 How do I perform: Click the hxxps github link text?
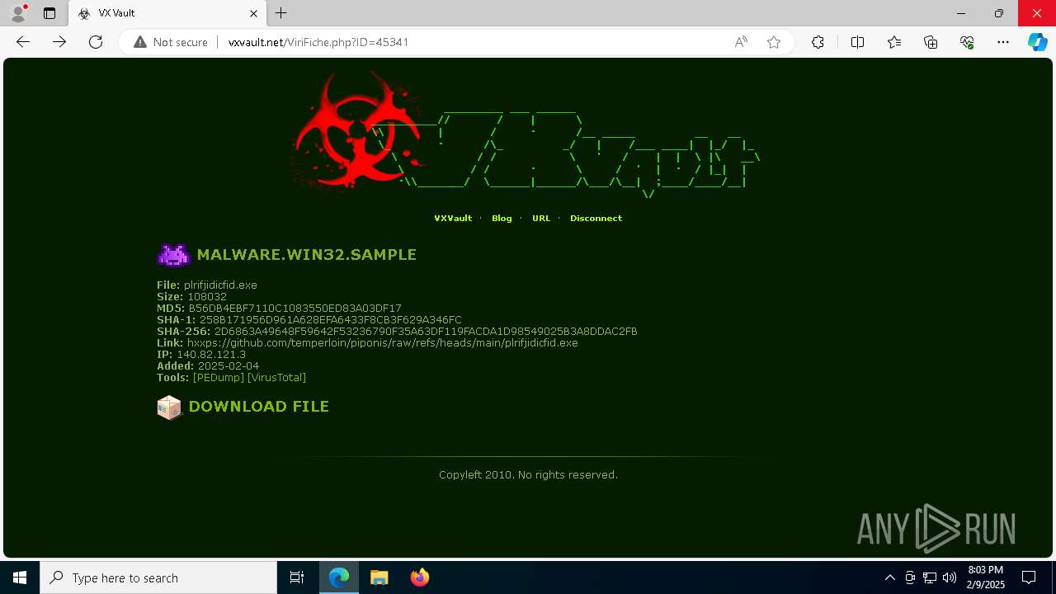pyautogui.click(x=383, y=343)
